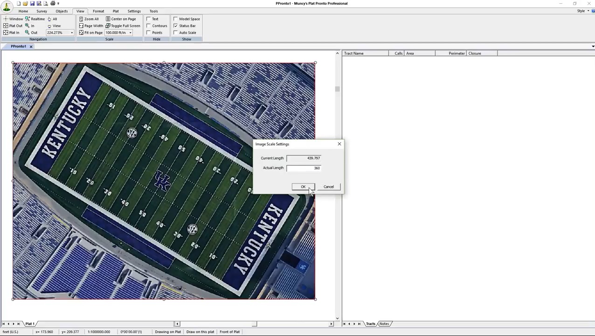
Task: Click the Tract Name column header
Action: point(366,54)
